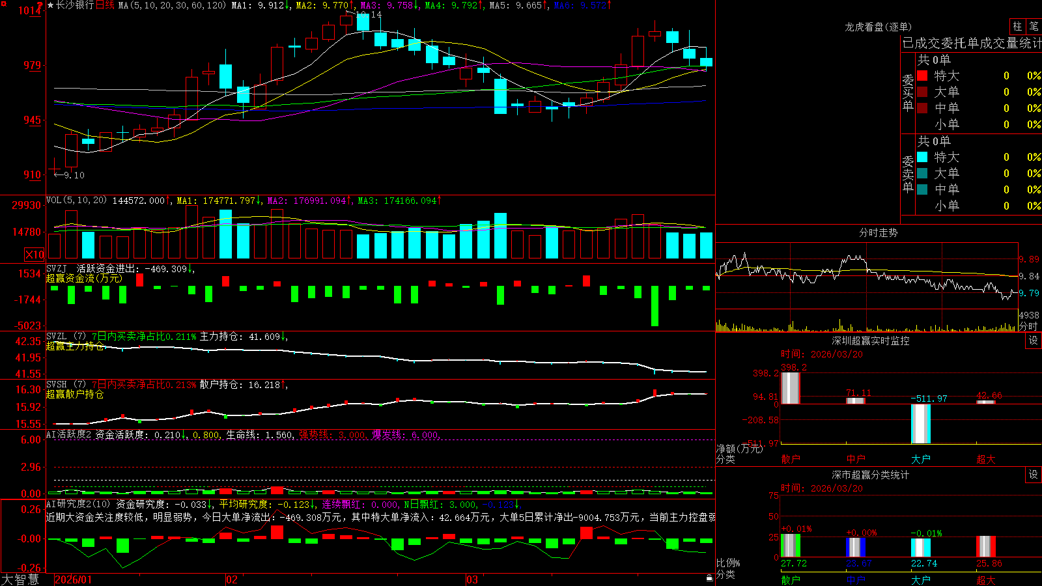Click the large green SVZJ outflow bar

(655, 306)
